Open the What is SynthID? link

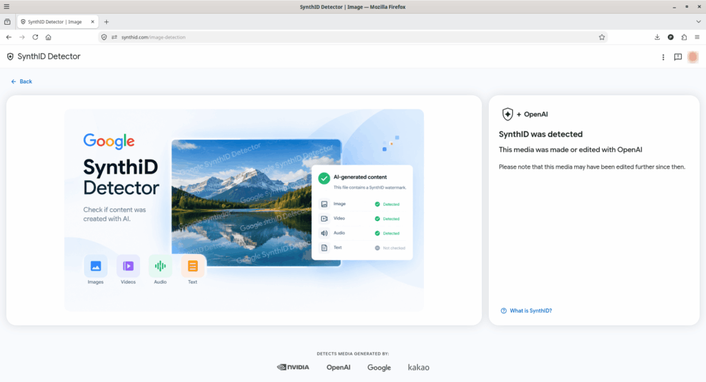click(x=530, y=310)
